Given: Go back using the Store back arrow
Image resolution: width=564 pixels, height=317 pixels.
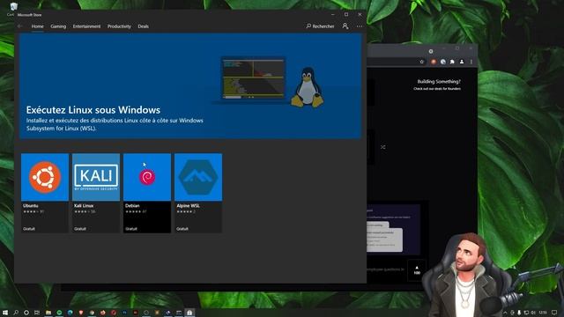Looking at the screenshot, I should pos(19,26).
